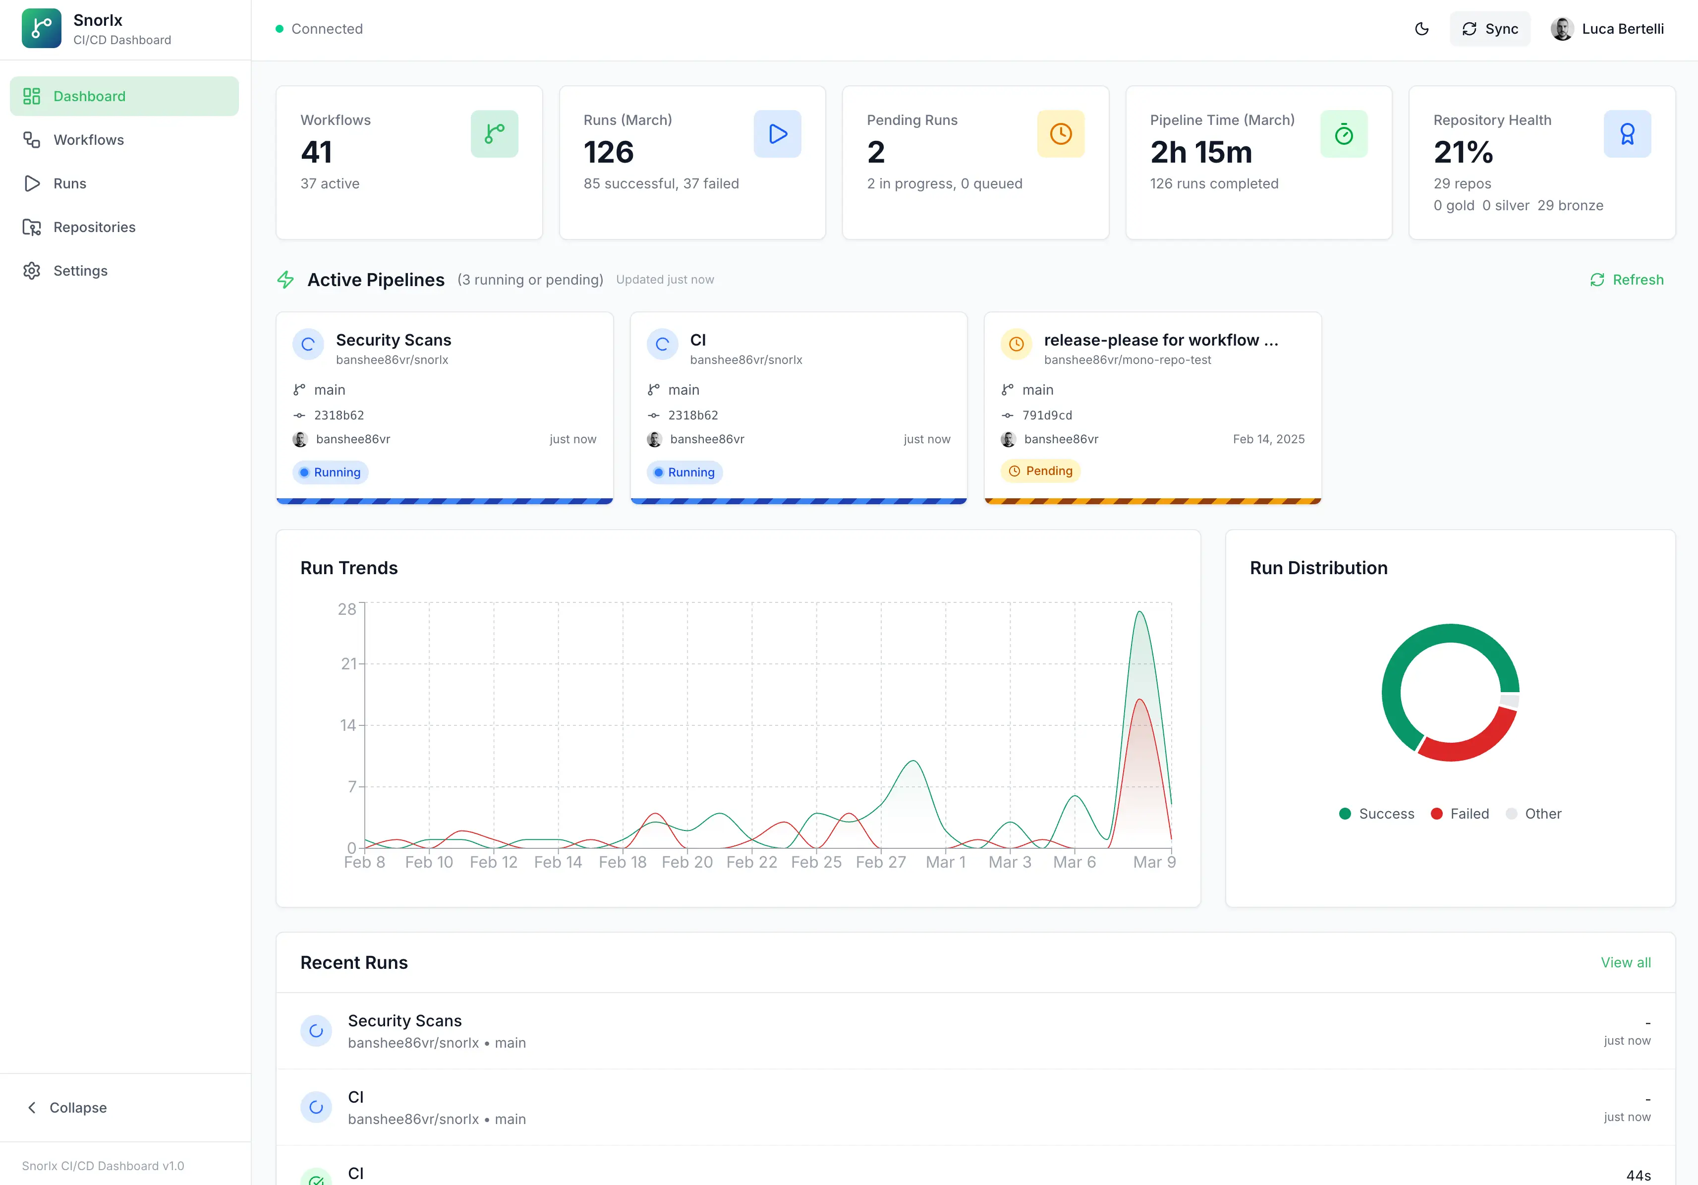Click the Snorlx logo icon
1698x1185 pixels.
tap(42, 29)
